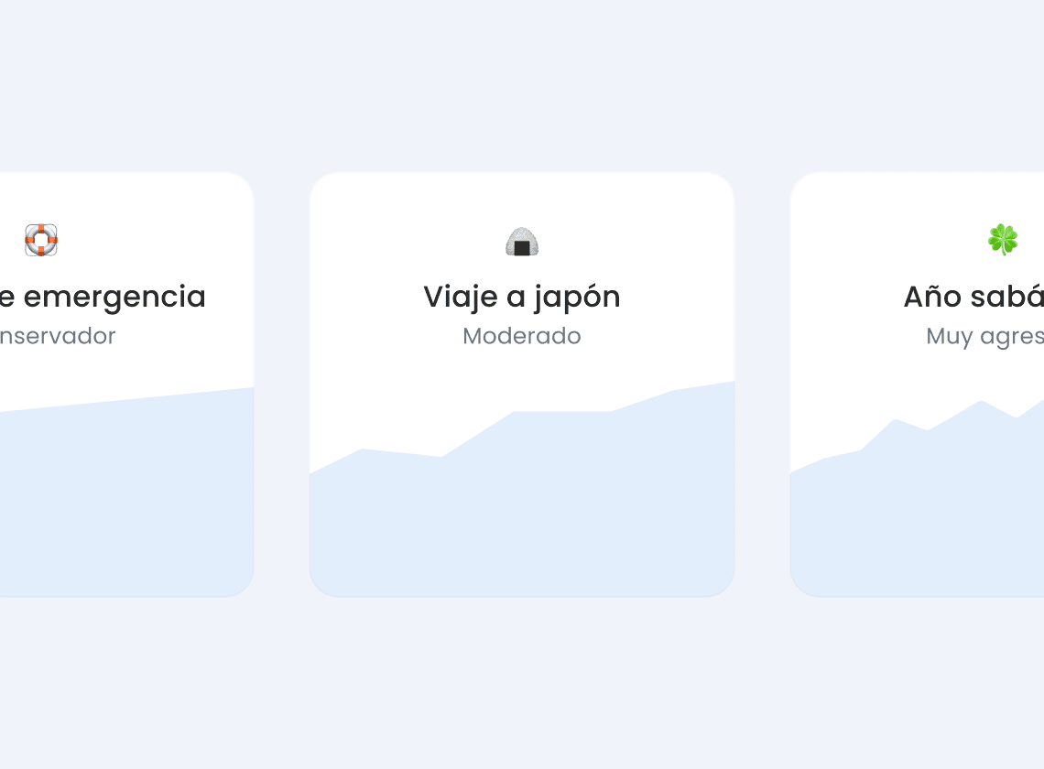Click the clover icon on the sabbatical card
The height and width of the screenshot is (769, 1044).
pos(1004,240)
